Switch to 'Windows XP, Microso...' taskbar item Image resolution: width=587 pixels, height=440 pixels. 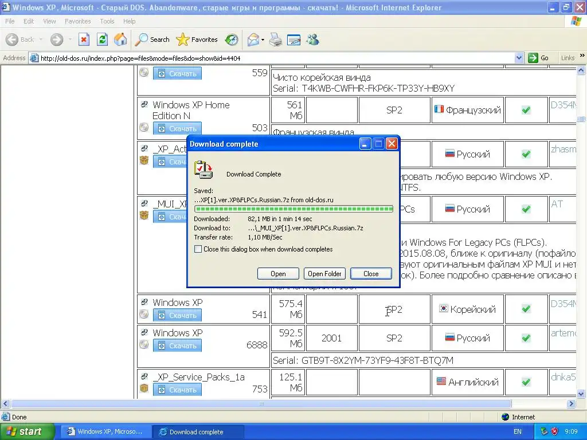pyautogui.click(x=106, y=431)
